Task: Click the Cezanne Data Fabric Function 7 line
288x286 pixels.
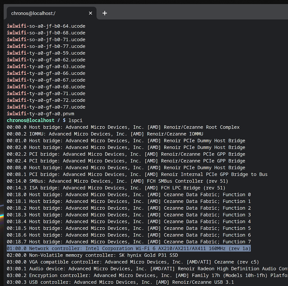Action: click(129, 242)
